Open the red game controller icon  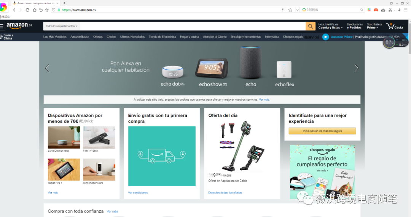point(376,10)
